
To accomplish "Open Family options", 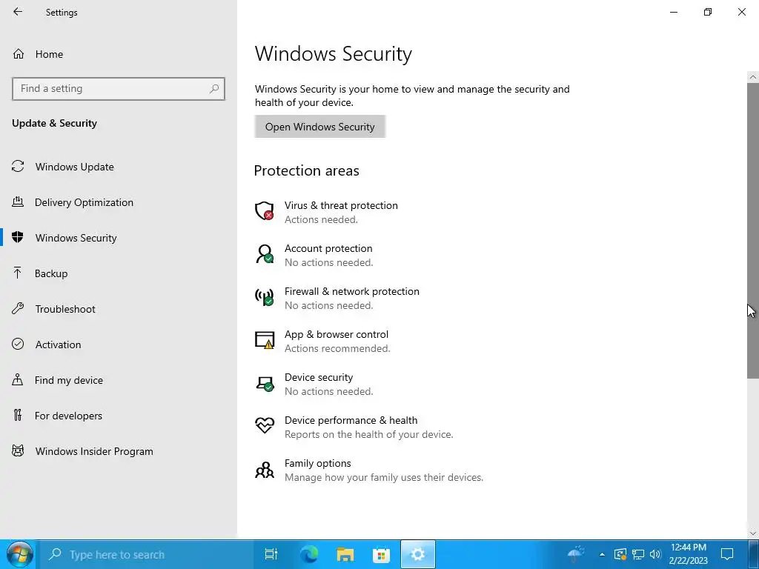I will (x=317, y=464).
